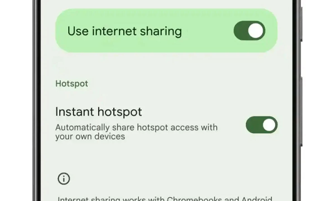Disable the Instant hotspot toggle
Screen dimensions: 335x201
[262, 125]
